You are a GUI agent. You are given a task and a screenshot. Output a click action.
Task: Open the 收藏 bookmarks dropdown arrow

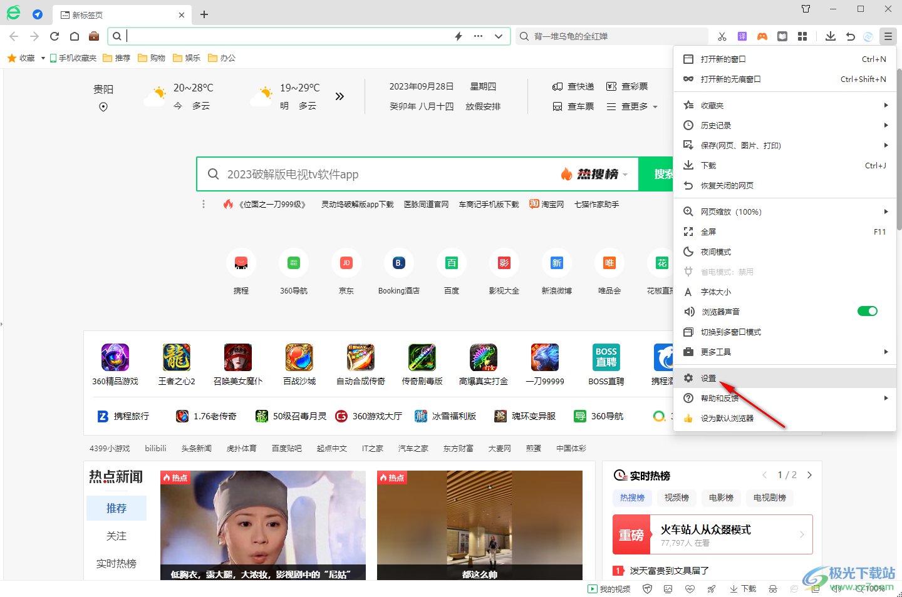click(43, 58)
